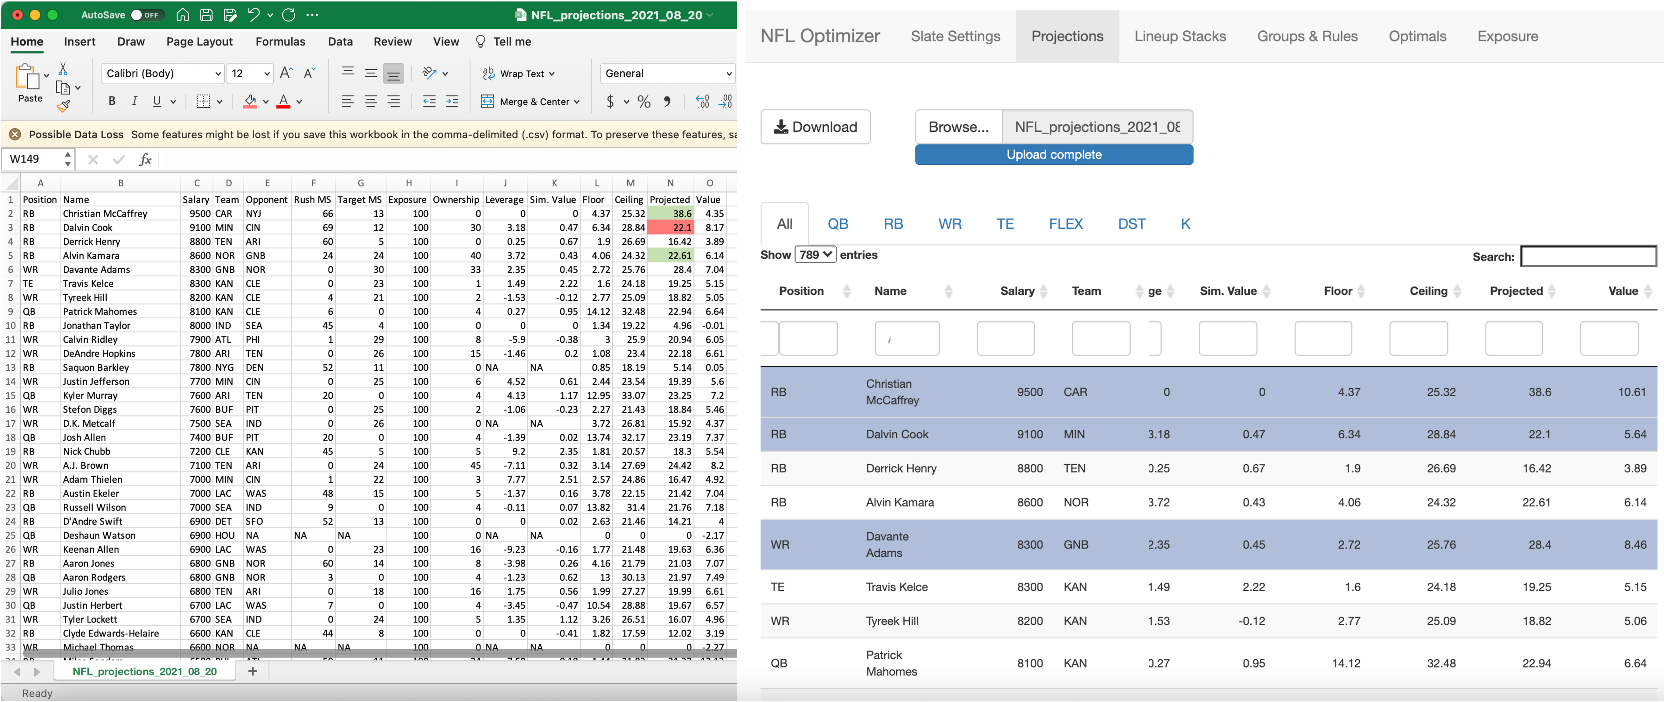Switch to Lineup Stacks tab in NFL Optimizer

tap(1179, 36)
